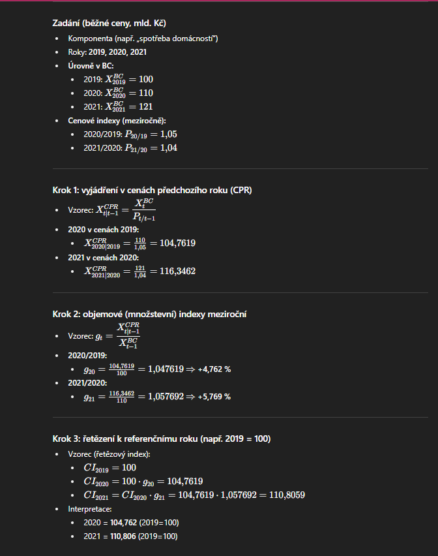The image size is (438, 556).
Task: Click the 'Interpretace:' bullet
Action: pyautogui.click(x=90, y=509)
